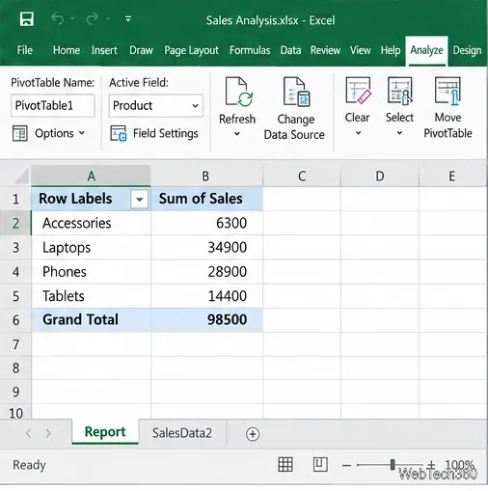The width and height of the screenshot is (488, 491).
Task: Click the Move PivotTable icon
Action: [x=447, y=91]
